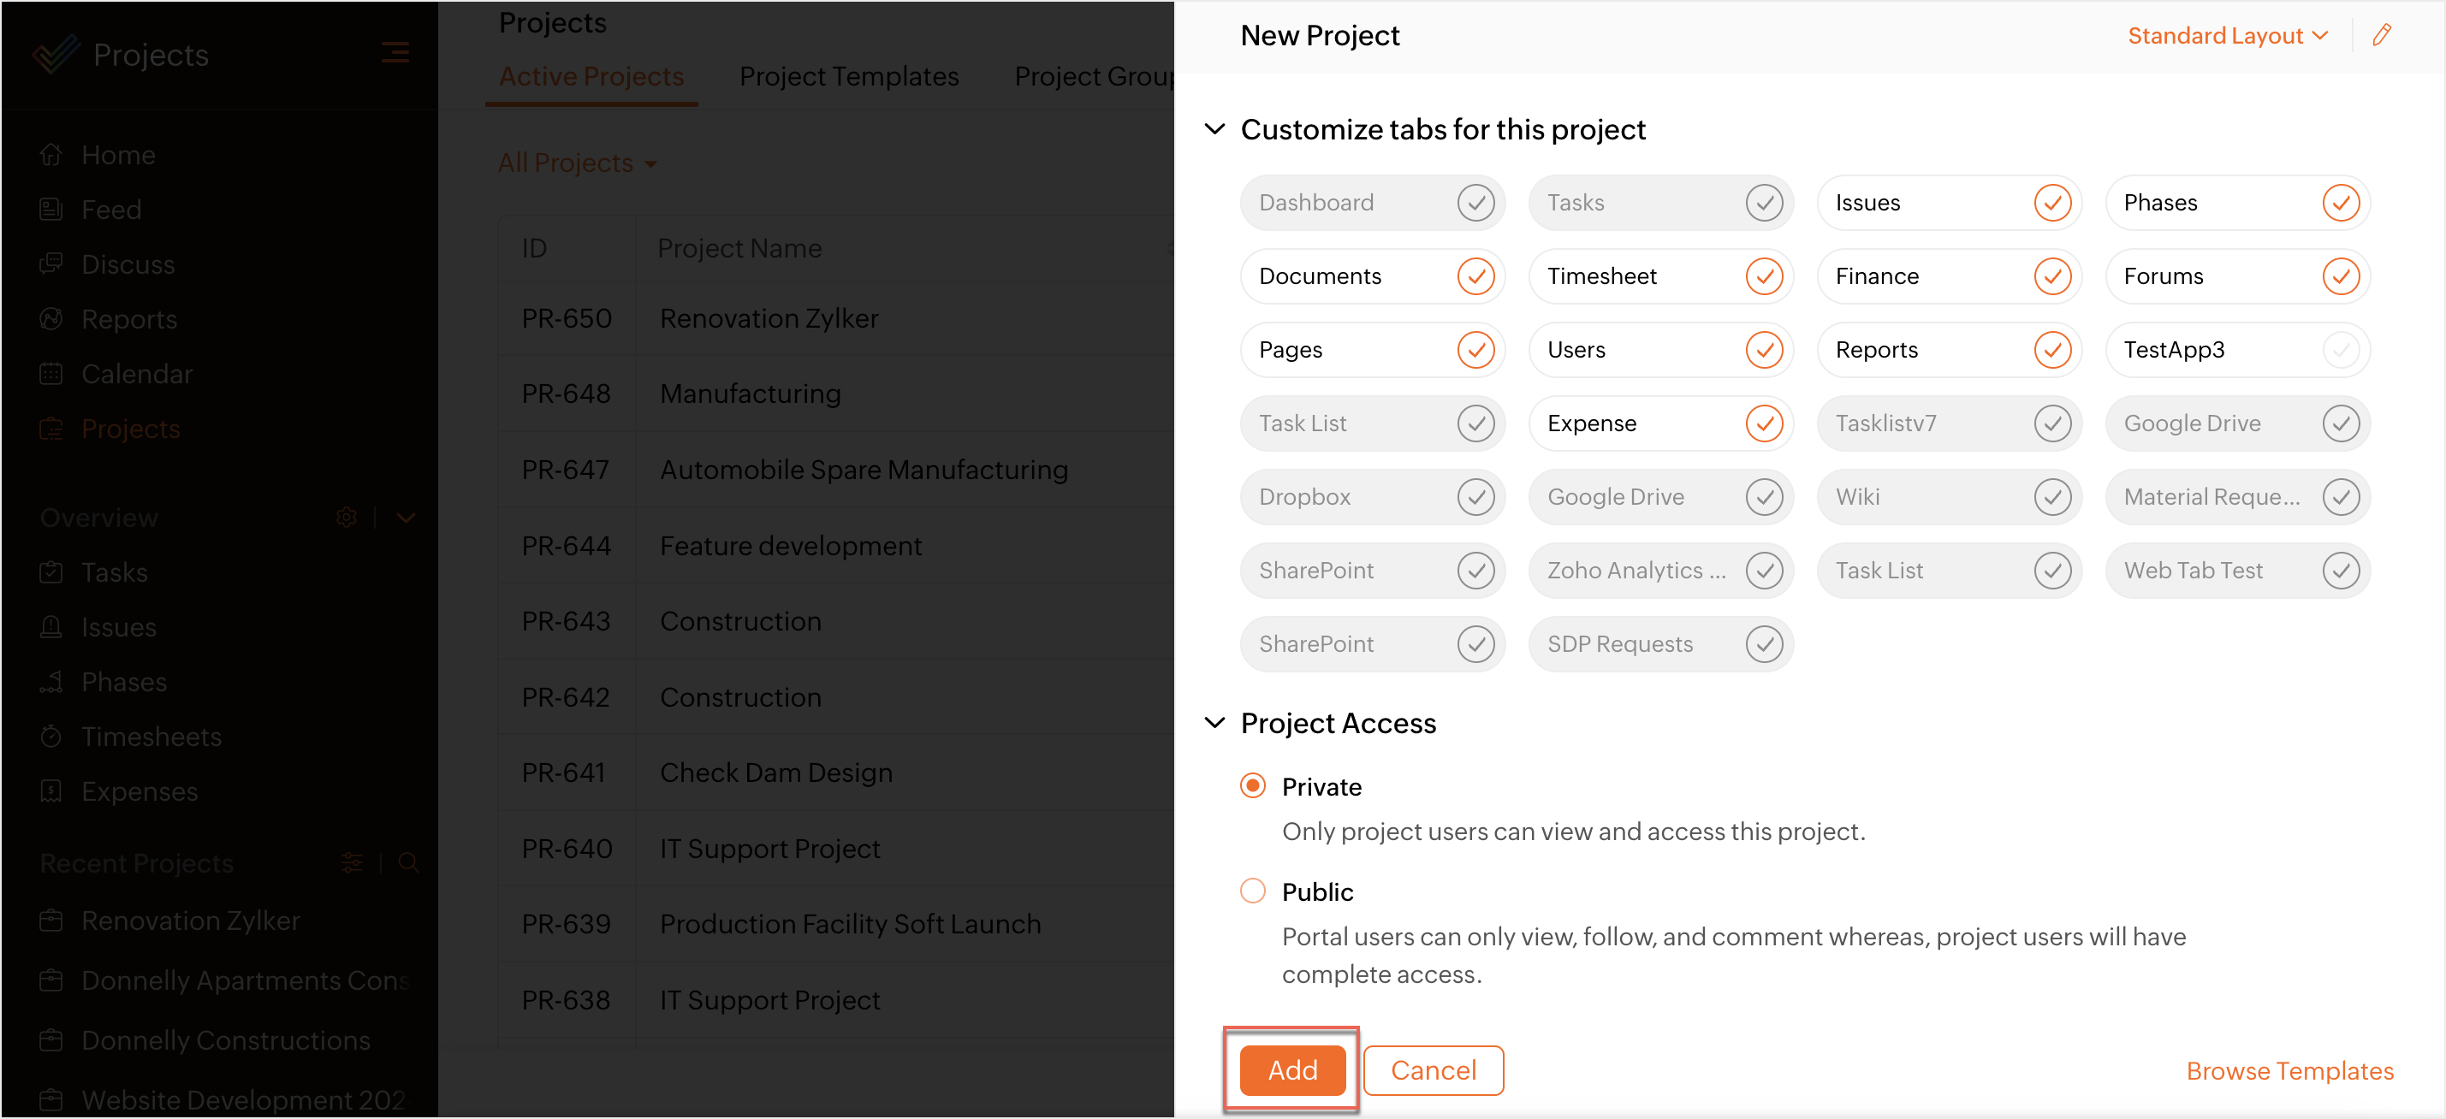Click the Recent Projects search icon
The image size is (2446, 1119).
coord(408,862)
